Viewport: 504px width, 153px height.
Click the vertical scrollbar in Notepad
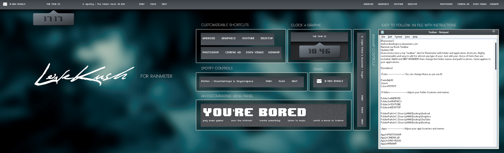tap(496, 56)
